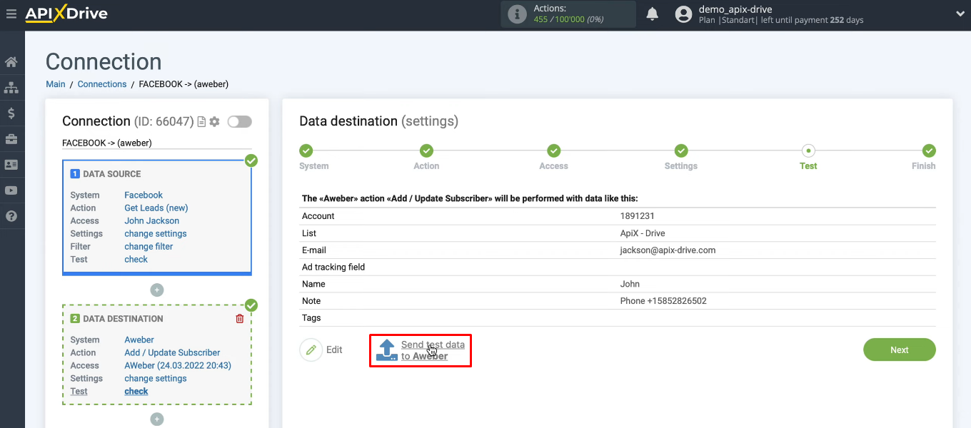The image size is (971, 428).
Task: Open the billing dollar icon in the sidebar
Action: click(x=11, y=113)
